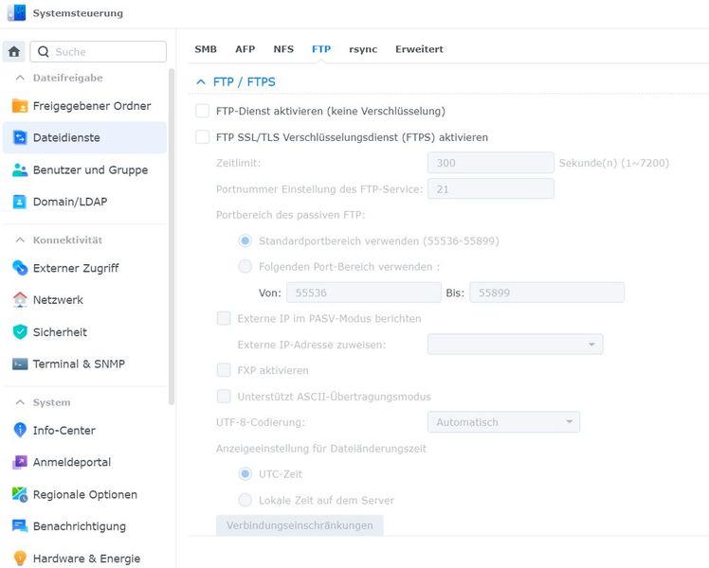Click the Verbindungseinschränkungen button
This screenshot has width=709, height=568.
300,525
